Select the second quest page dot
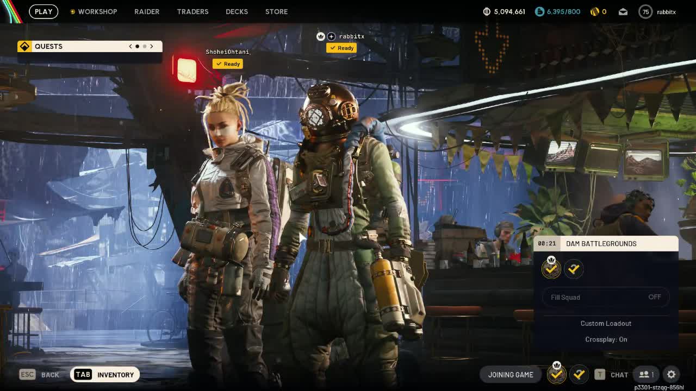 tap(144, 46)
